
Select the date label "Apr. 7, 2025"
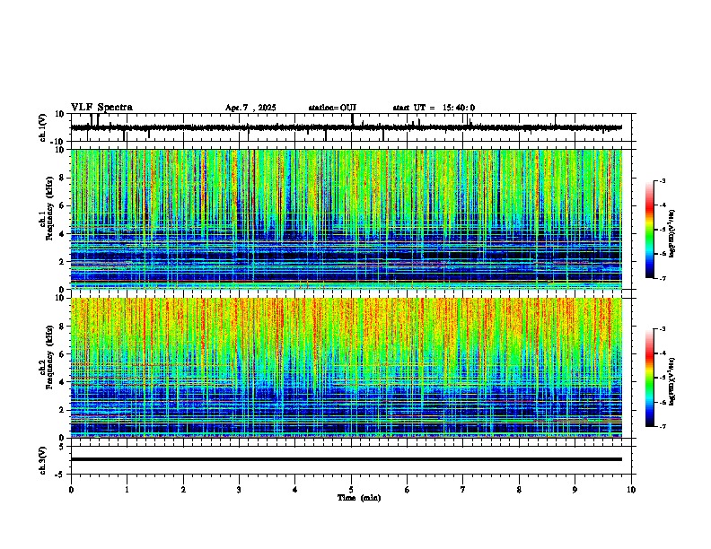(x=250, y=108)
